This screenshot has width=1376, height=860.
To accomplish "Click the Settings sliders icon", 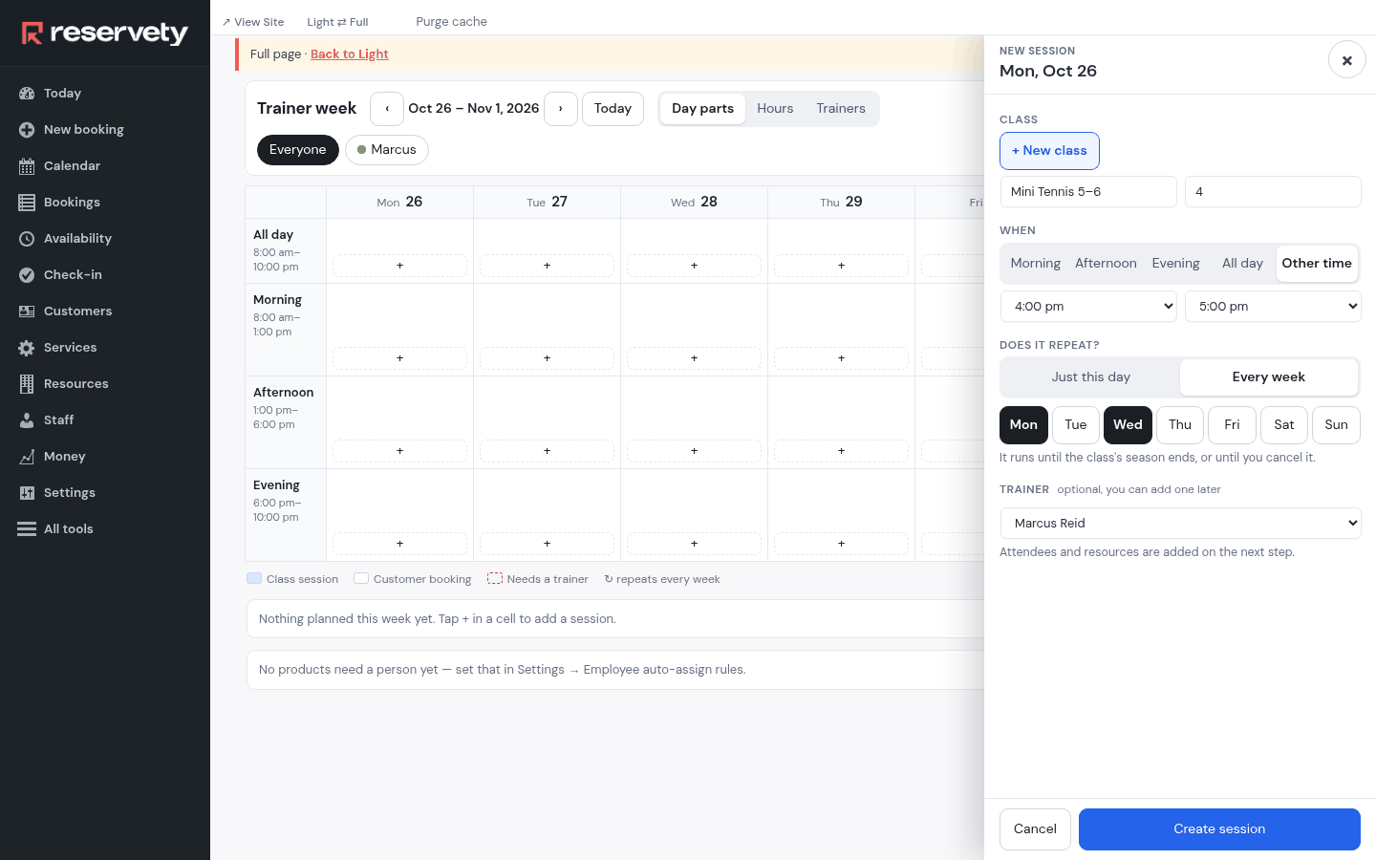I will tap(27, 493).
